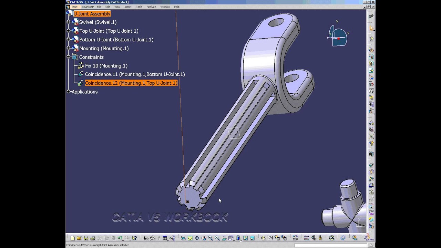
Task: Expand the Mounting (Mounting.1) node
Action: 69,48
